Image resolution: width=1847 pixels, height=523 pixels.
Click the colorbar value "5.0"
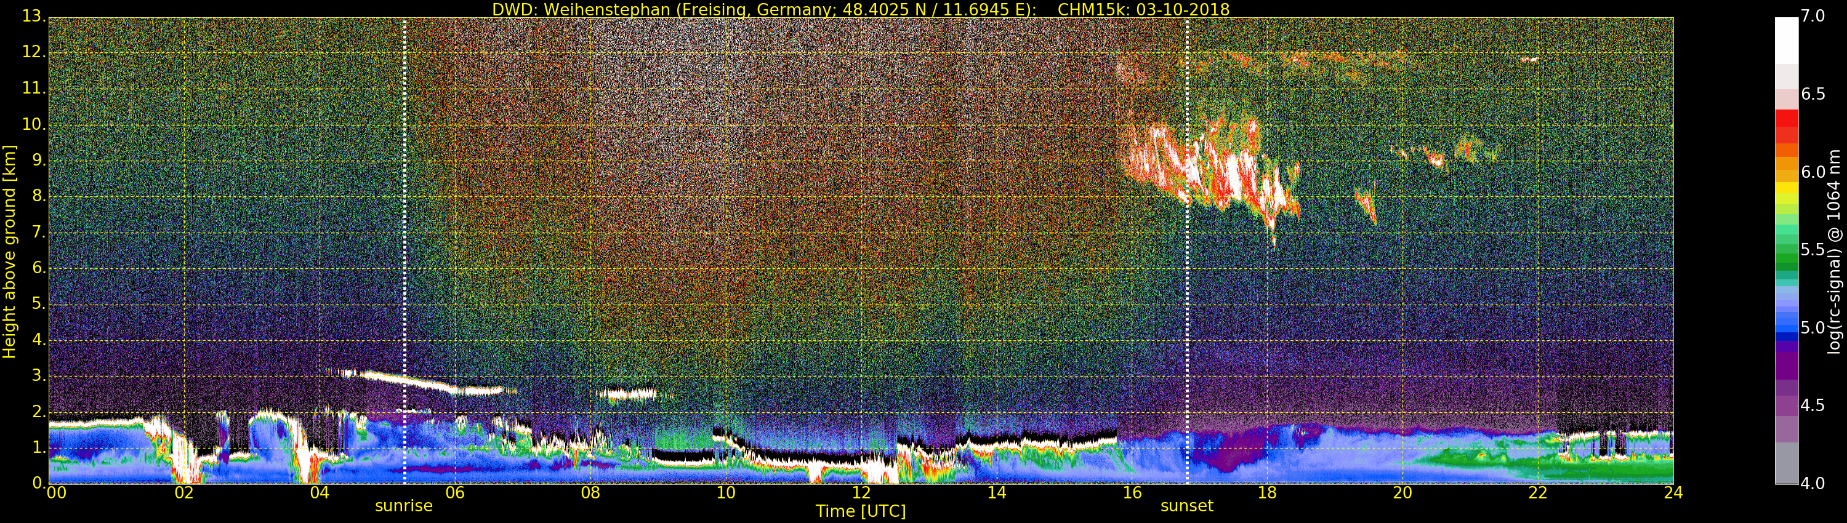pyautogui.click(x=1813, y=327)
